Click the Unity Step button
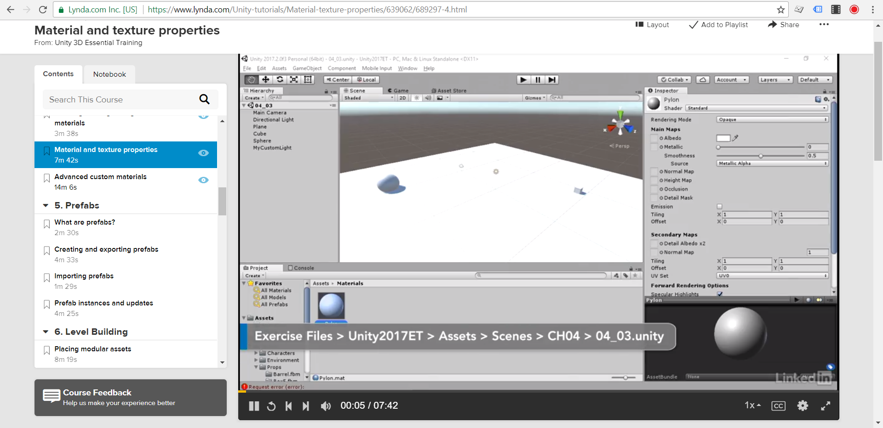 pos(552,79)
